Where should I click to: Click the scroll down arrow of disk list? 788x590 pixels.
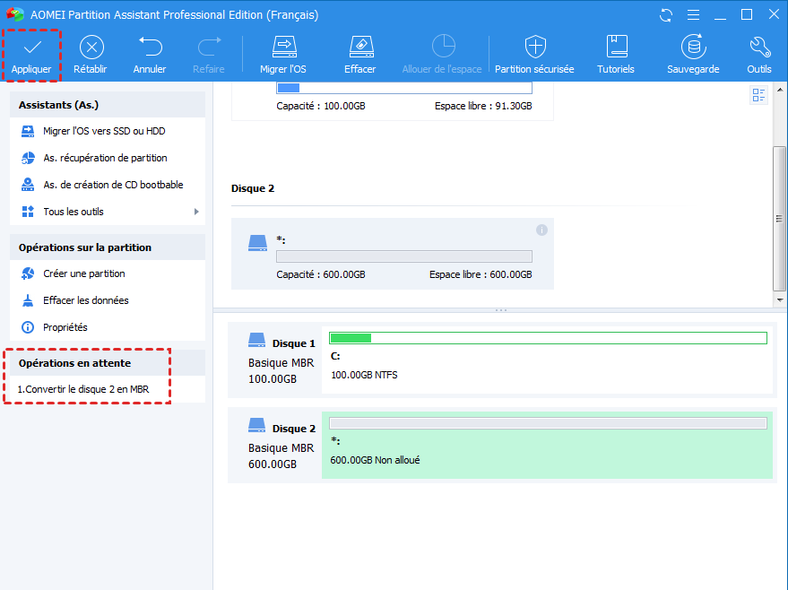pyautogui.click(x=780, y=300)
